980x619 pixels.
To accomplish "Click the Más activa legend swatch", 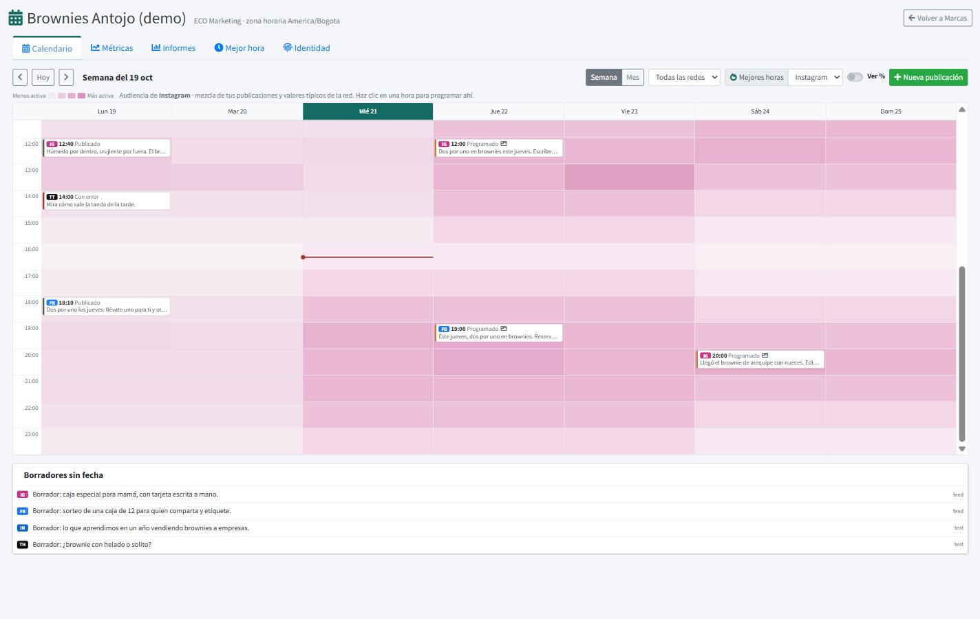I will pyautogui.click(x=81, y=96).
